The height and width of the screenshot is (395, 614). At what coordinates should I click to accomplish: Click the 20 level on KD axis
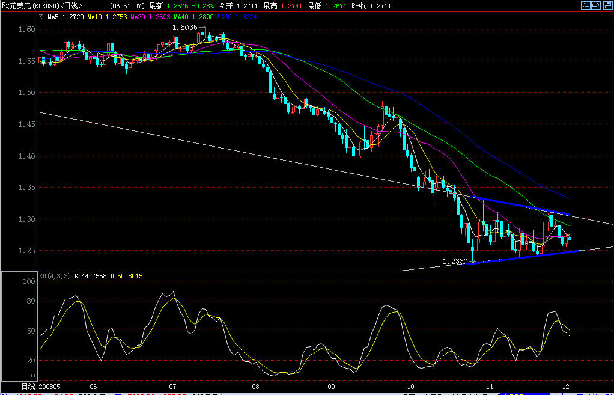pyautogui.click(x=31, y=361)
